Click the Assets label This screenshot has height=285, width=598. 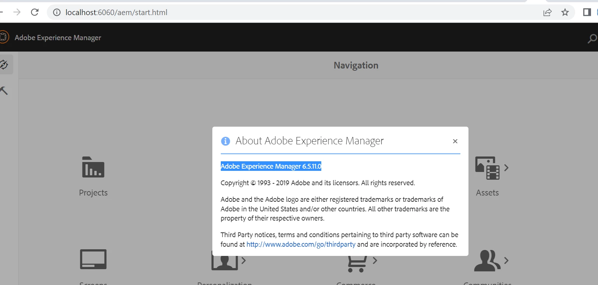[x=487, y=193]
